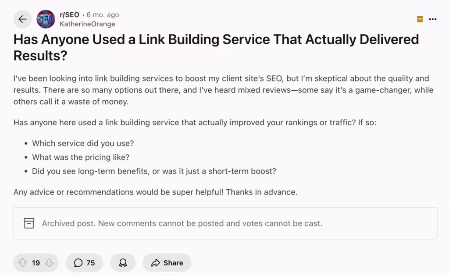The image size is (449, 276).
Task: Click the yellow archived post indicator icon
Action: tap(420, 19)
